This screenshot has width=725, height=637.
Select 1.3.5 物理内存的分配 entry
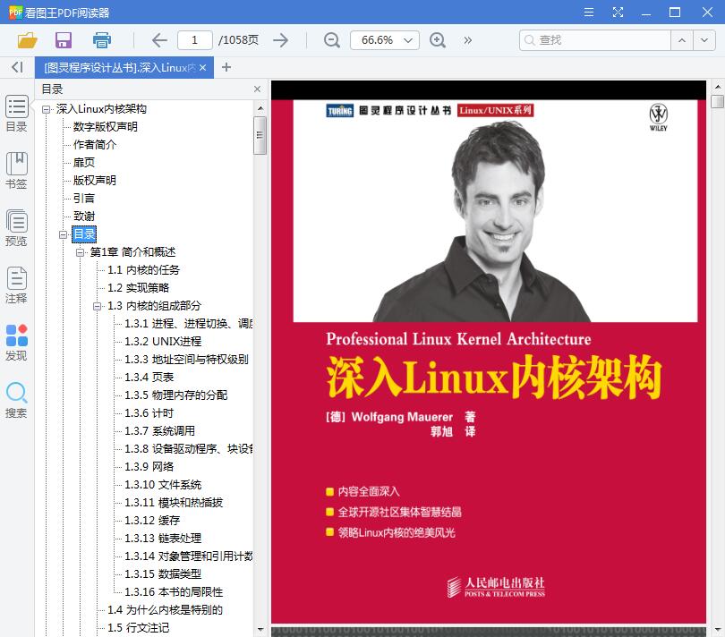pyautogui.click(x=175, y=395)
